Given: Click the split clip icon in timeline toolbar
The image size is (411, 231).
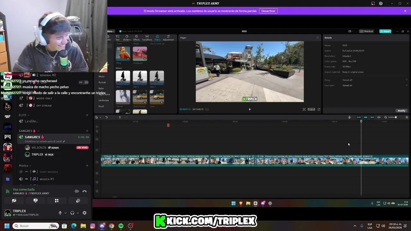Looking at the screenshot, I should click(x=120, y=117).
